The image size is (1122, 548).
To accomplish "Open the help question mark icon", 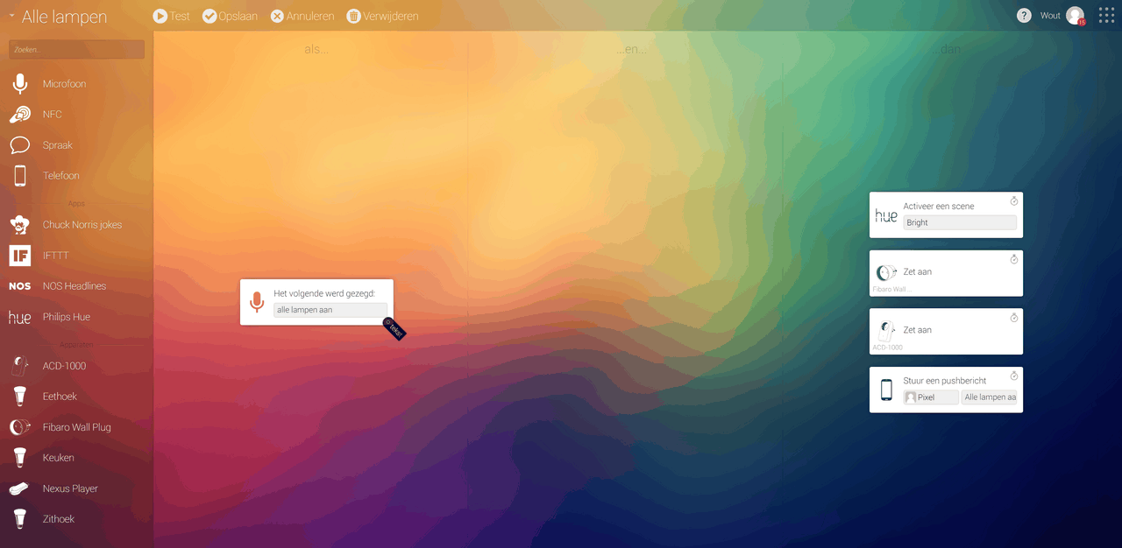I will click(x=1024, y=16).
